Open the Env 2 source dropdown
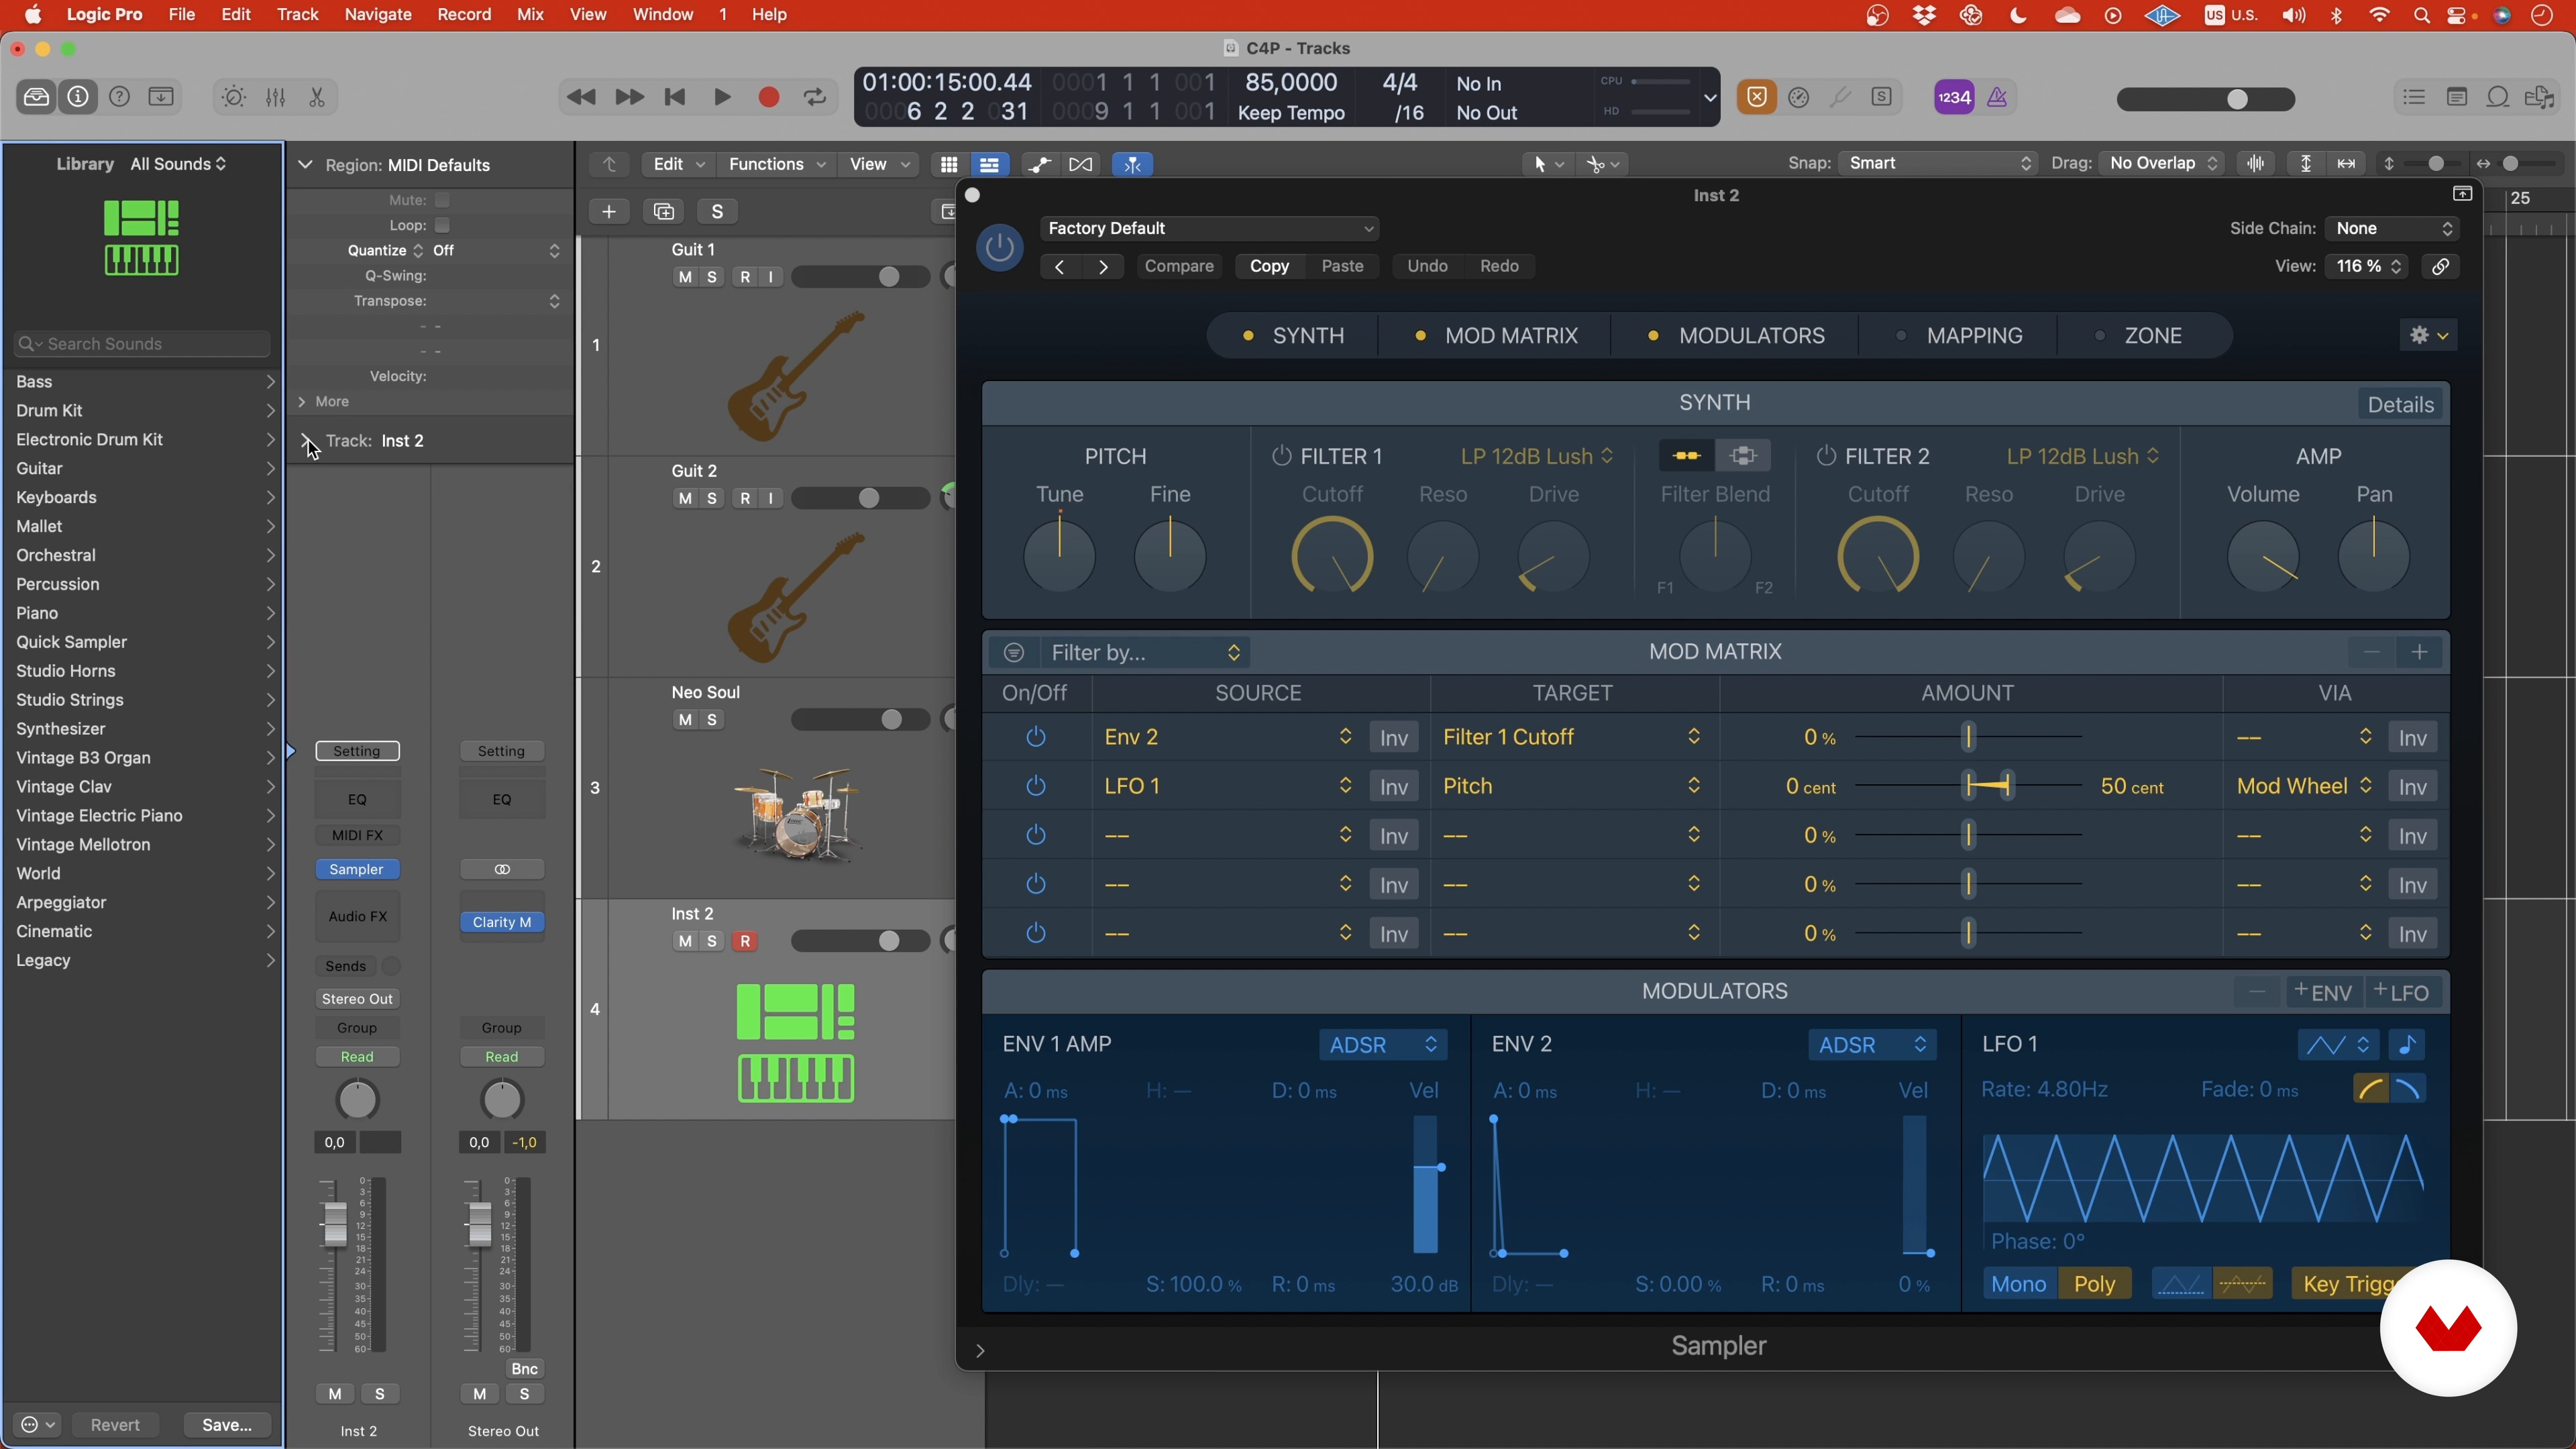Image resolution: width=2576 pixels, height=1449 pixels. (1228, 737)
